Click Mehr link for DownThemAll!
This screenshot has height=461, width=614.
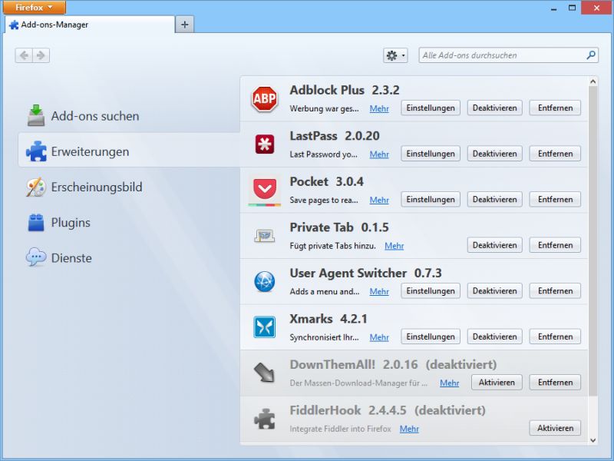click(449, 383)
